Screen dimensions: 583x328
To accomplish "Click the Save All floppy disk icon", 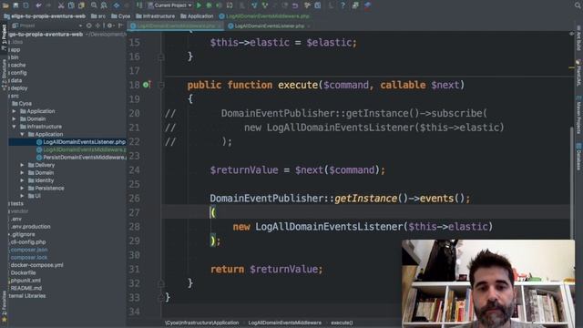I will pyautogui.click(x=15, y=5).
